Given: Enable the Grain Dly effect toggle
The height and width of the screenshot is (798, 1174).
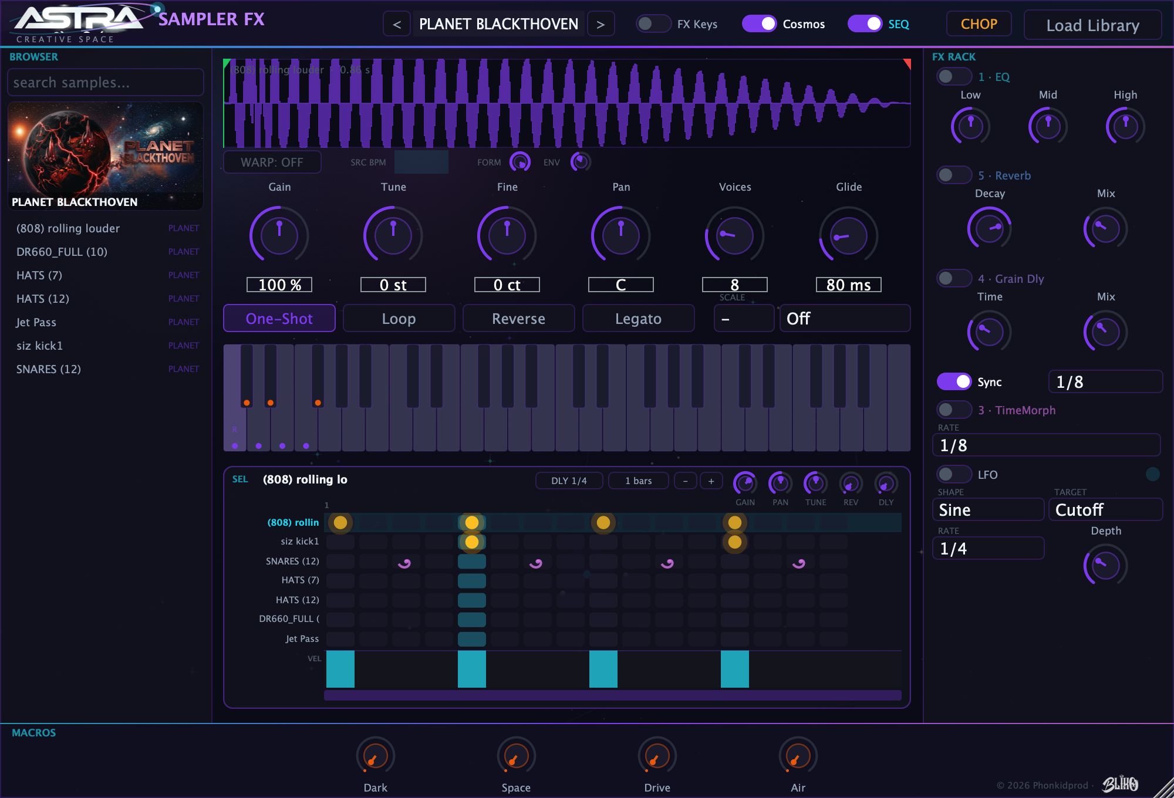Looking at the screenshot, I should (x=954, y=278).
